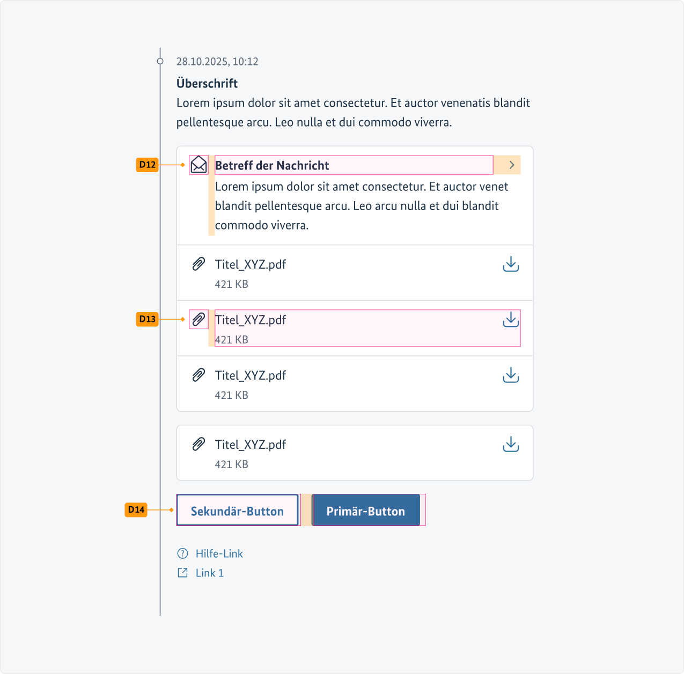This screenshot has width=684, height=674.
Task: Click the paperclip icon of standalone attachment
Action: 198,444
